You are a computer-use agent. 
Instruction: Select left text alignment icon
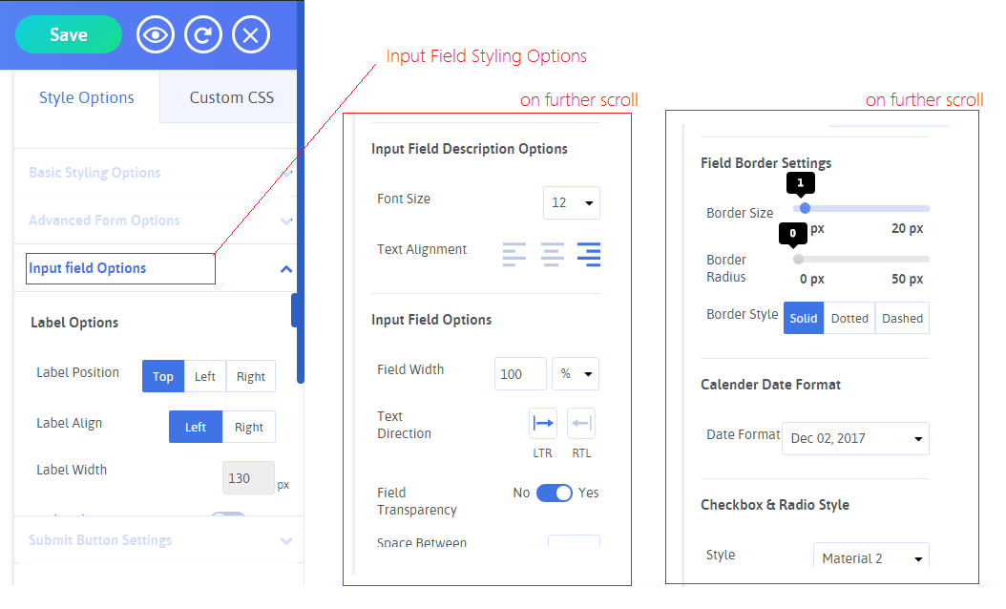coord(514,254)
